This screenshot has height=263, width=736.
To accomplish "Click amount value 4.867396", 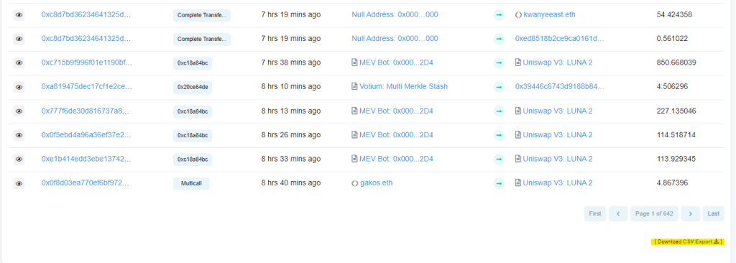I will click(x=672, y=183).
